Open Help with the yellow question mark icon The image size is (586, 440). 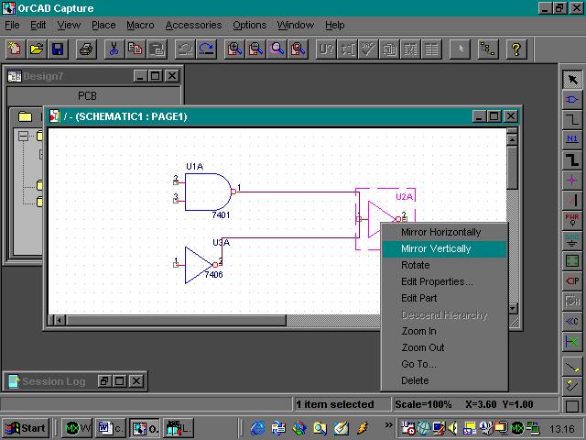[516, 49]
